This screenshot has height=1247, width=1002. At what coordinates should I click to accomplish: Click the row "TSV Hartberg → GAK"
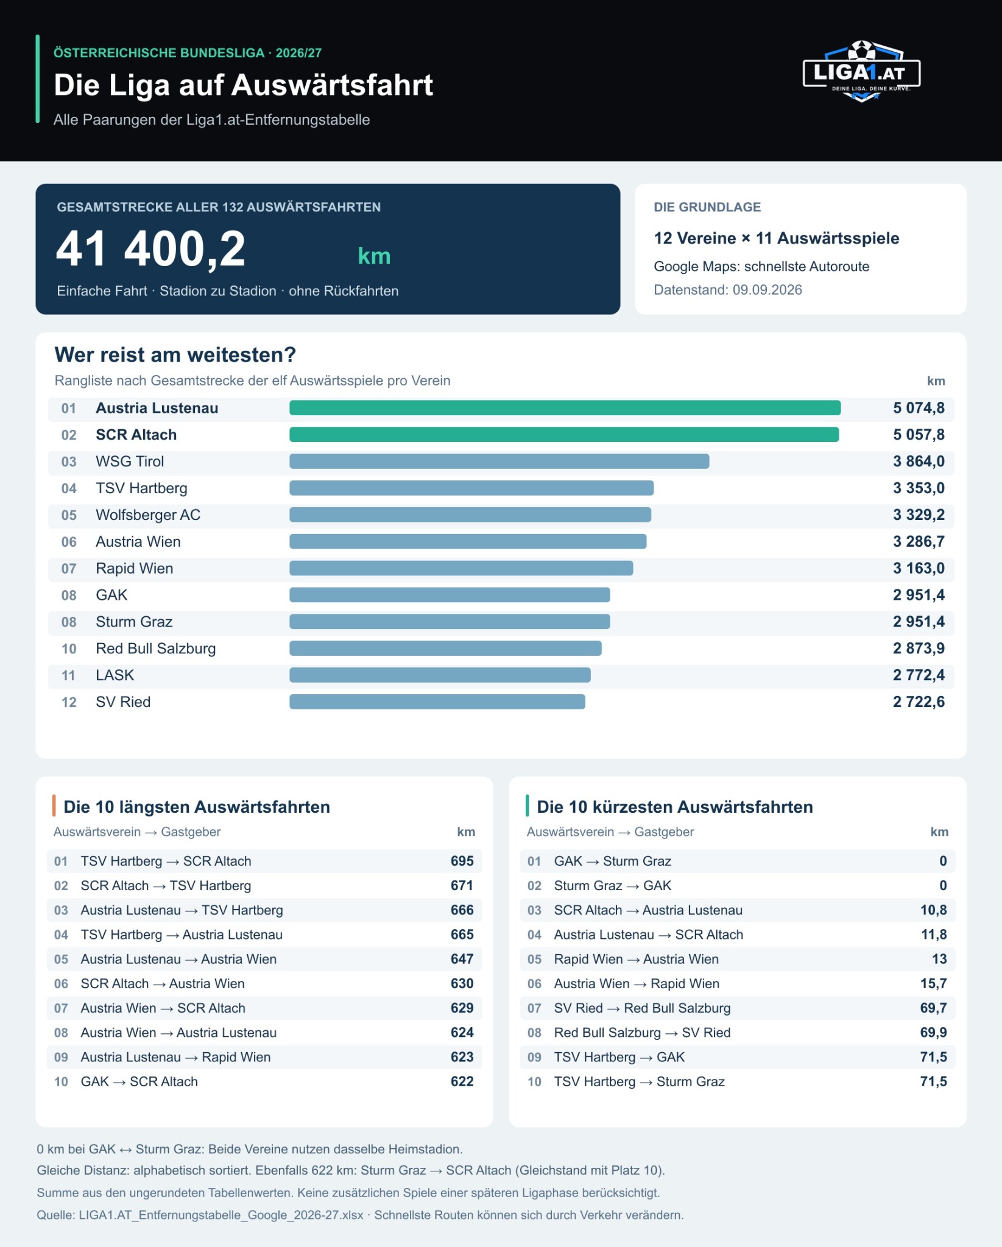[x=738, y=1057]
